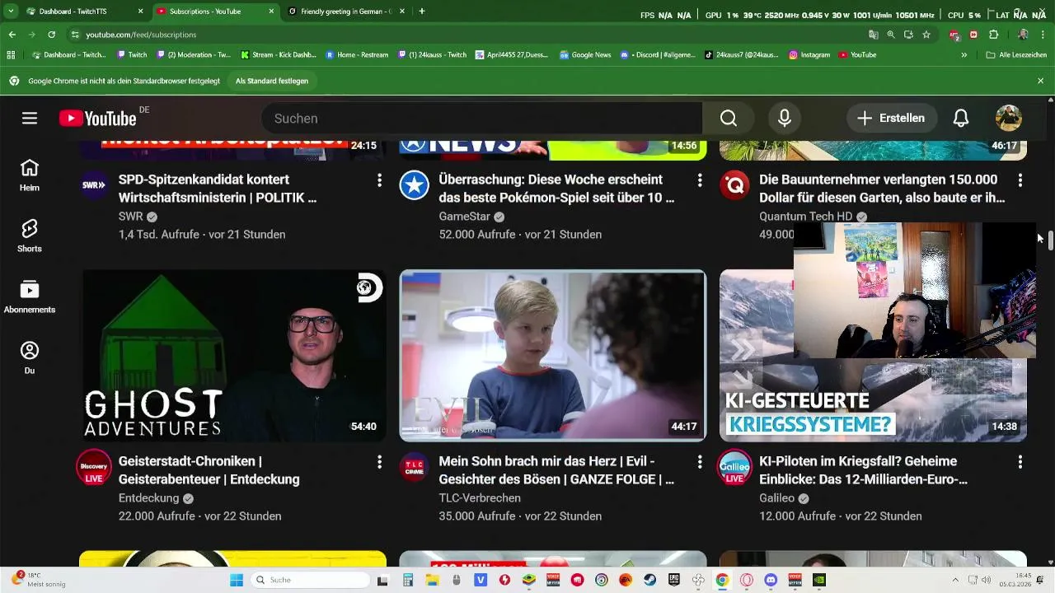Open more options for SPD-Spitzenkandidat video
This screenshot has width=1055, height=593.
pyautogui.click(x=379, y=180)
